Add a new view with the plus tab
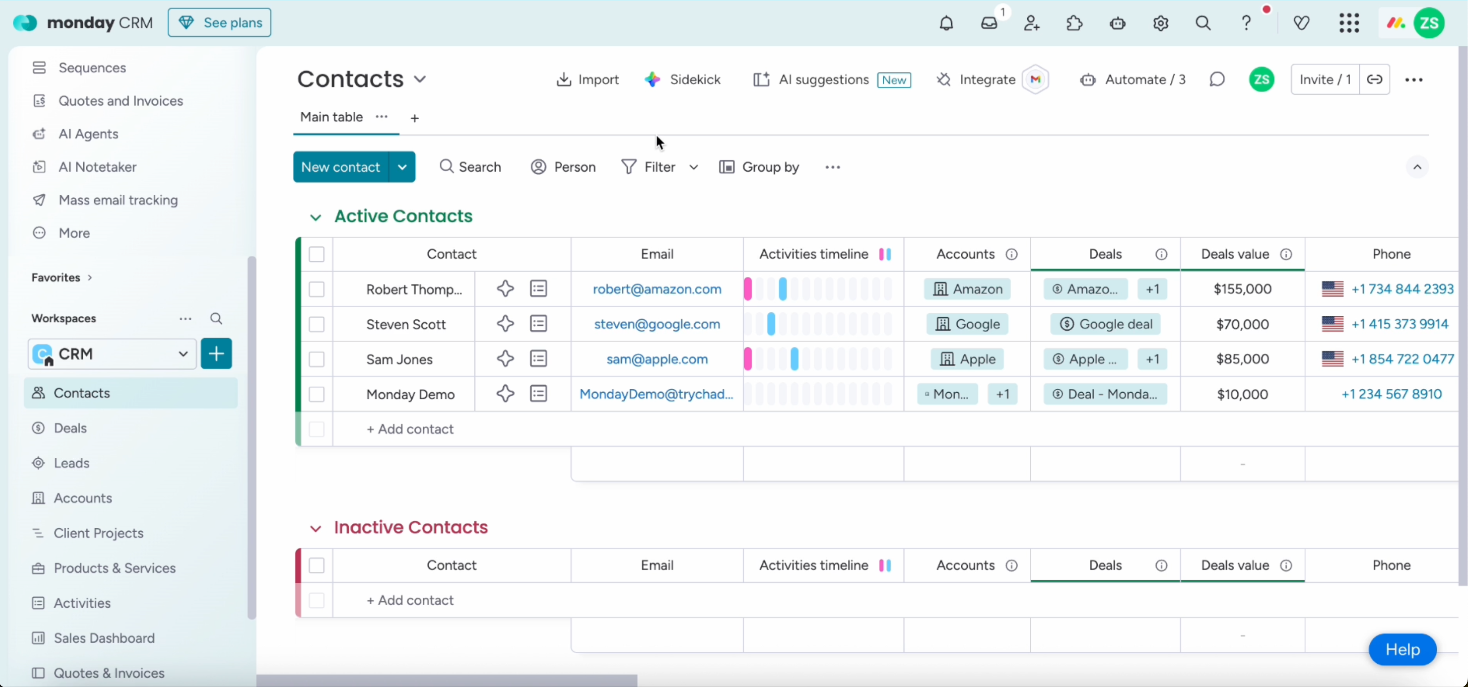The height and width of the screenshot is (687, 1468). tap(415, 118)
